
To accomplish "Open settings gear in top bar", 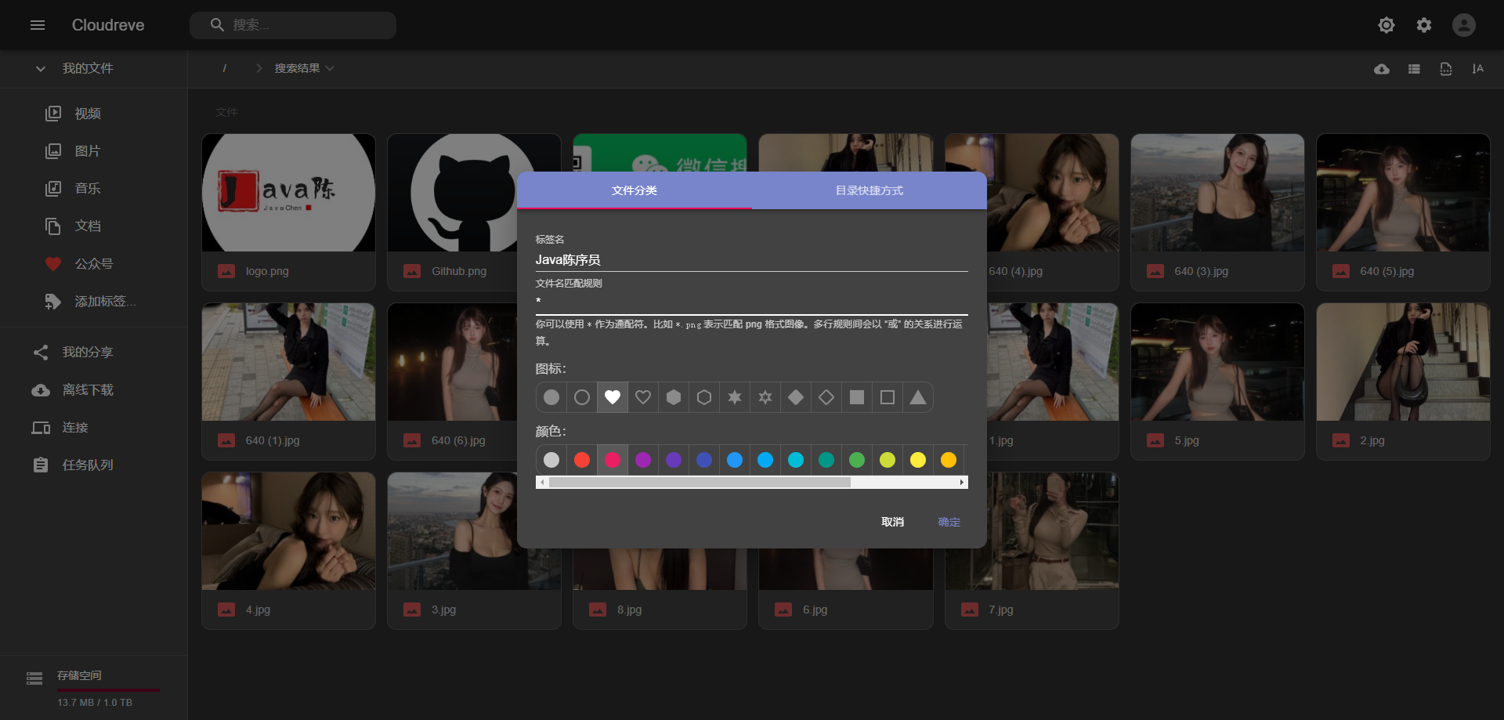I will pyautogui.click(x=1423, y=25).
